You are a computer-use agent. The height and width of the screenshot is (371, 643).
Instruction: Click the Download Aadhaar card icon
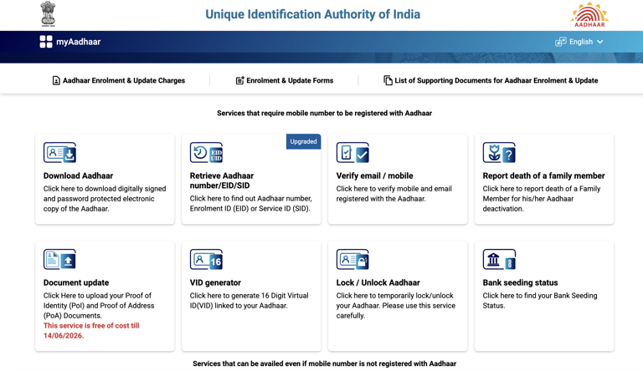[60, 153]
